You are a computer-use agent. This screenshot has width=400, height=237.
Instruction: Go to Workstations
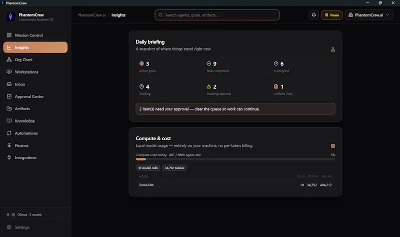coord(35,72)
